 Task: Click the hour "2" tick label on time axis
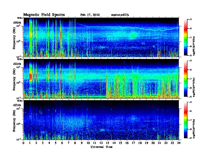point(36,143)
